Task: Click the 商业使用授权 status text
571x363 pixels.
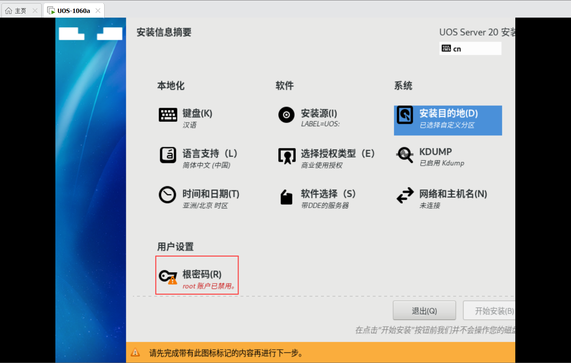Action: [322, 165]
